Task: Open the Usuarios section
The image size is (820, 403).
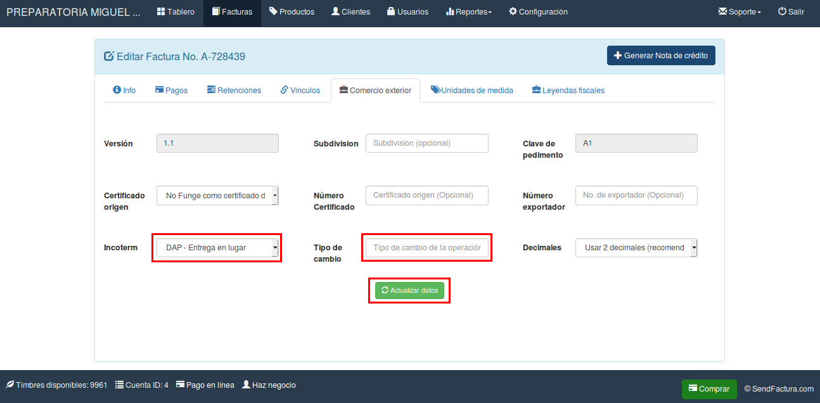Action: point(407,12)
